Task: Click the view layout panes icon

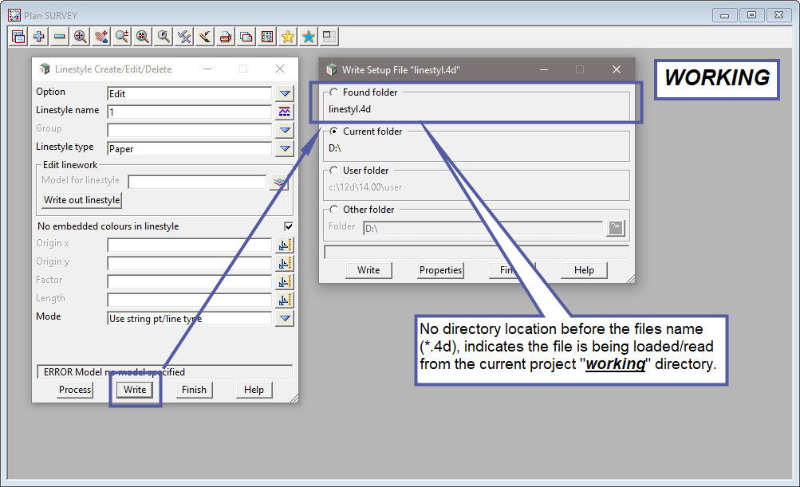Action: click(x=329, y=37)
